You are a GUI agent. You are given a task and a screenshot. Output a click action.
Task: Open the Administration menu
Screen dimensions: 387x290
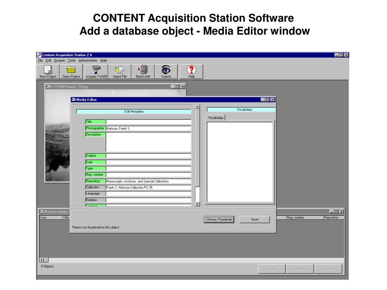(88, 60)
